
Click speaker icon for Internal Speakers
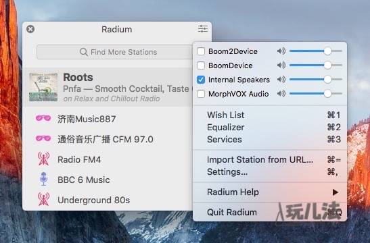coord(281,80)
